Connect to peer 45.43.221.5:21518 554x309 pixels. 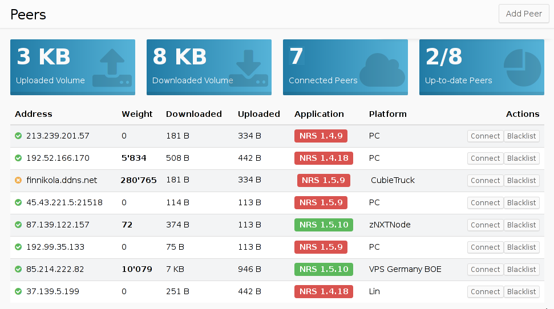tap(485, 203)
